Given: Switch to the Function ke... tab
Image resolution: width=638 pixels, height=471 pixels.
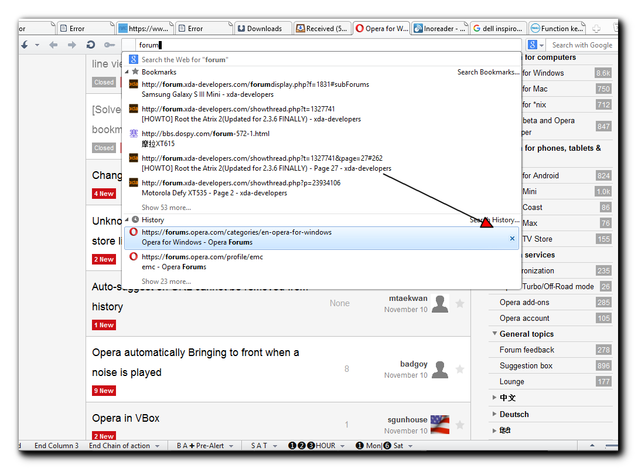Looking at the screenshot, I should coord(557,29).
